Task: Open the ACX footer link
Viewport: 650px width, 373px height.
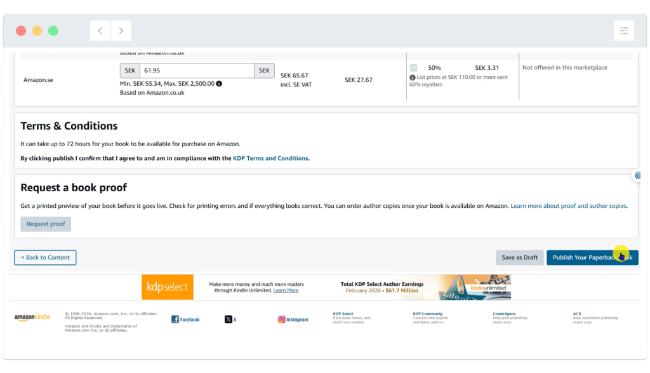Action: (x=577, y=314)
